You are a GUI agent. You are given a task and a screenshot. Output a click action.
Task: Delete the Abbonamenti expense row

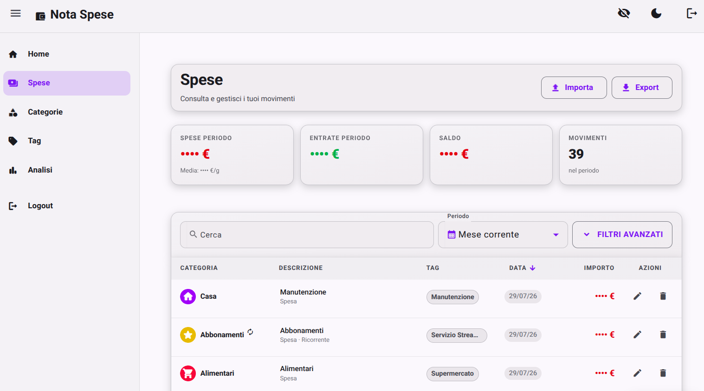click(663, 334)
